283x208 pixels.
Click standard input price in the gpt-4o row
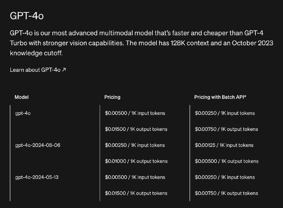pos(135,113)
